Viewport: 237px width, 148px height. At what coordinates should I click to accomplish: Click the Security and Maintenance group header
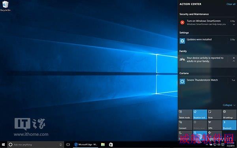(x=194, y=14)
